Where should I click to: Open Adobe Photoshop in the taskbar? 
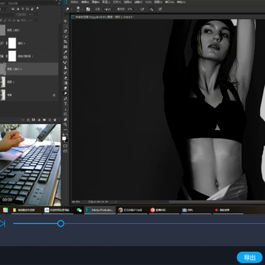pyautogui.click(x=100, y=210)
